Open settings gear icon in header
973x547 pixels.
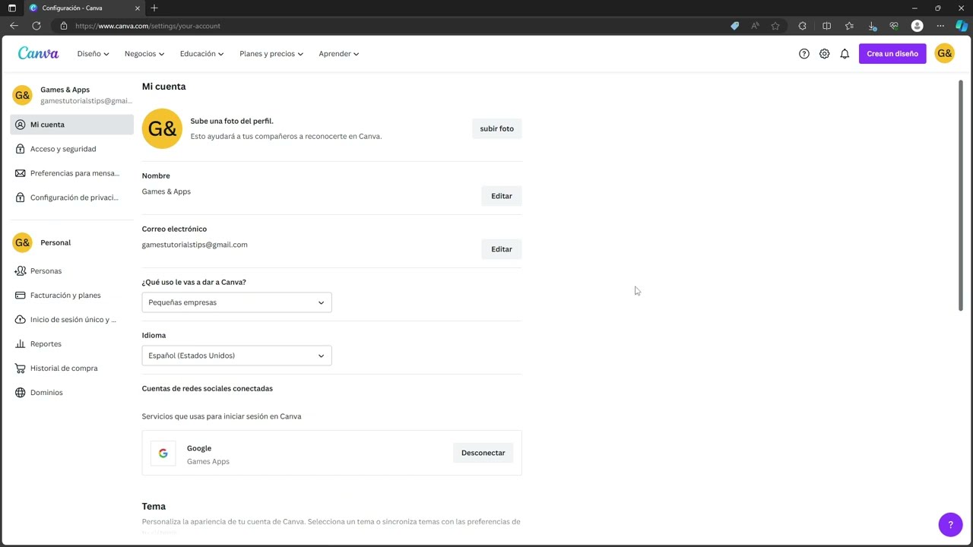click(x=824, y=54)
